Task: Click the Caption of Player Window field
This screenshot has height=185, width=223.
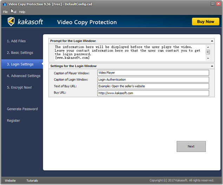Action: coord(153,73)
